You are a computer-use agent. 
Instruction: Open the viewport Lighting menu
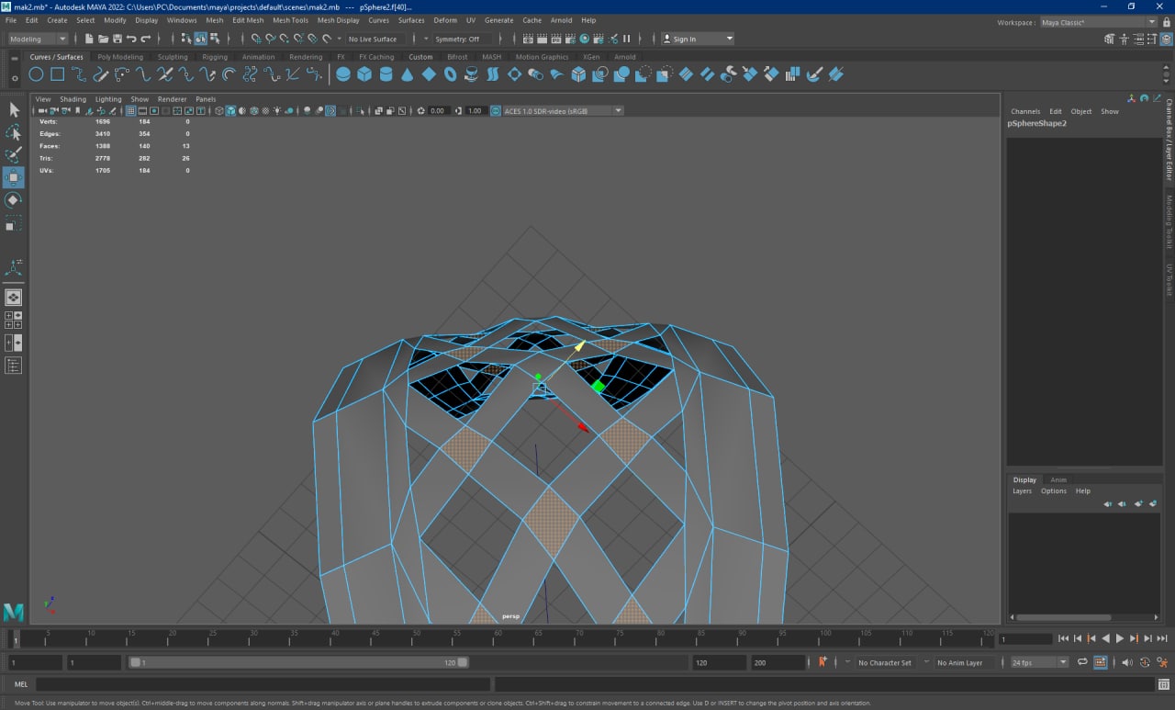click(x=108, y=99)
